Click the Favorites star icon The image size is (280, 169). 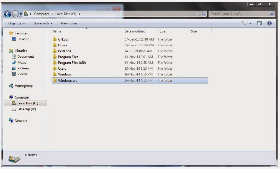(11, 33)
